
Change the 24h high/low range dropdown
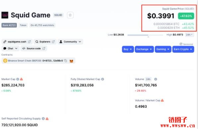[x=189, y=34]
